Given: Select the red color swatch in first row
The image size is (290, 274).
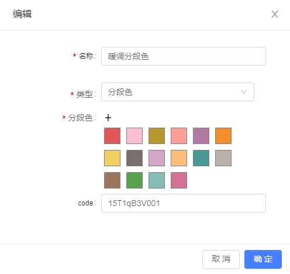Looking at the screenshot, I should 112,136.
